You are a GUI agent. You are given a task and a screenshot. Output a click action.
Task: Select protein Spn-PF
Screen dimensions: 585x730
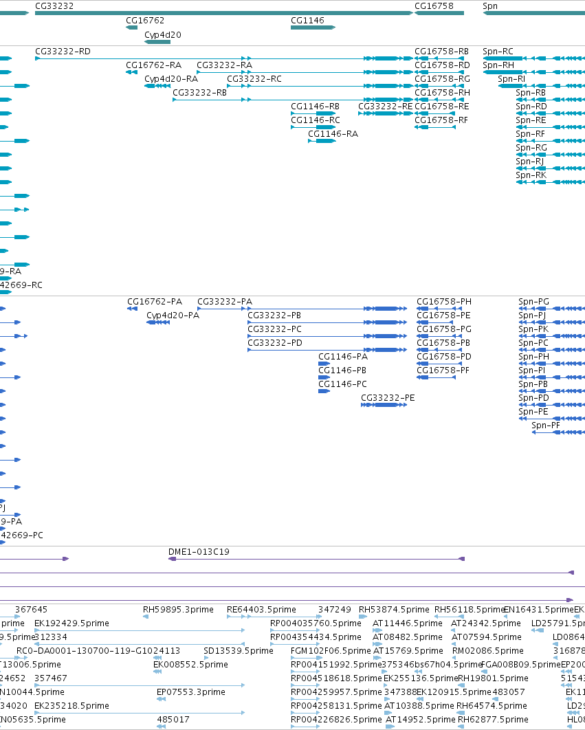pyautogui.click(x=546, y=425)
